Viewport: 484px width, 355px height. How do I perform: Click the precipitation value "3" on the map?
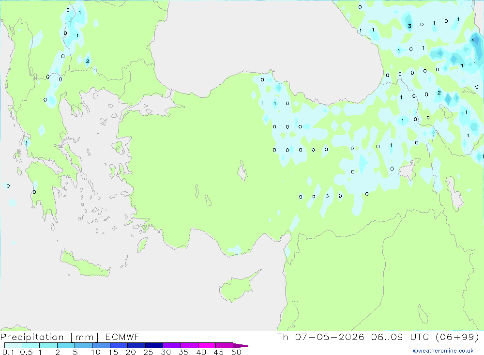click(409, 26)
